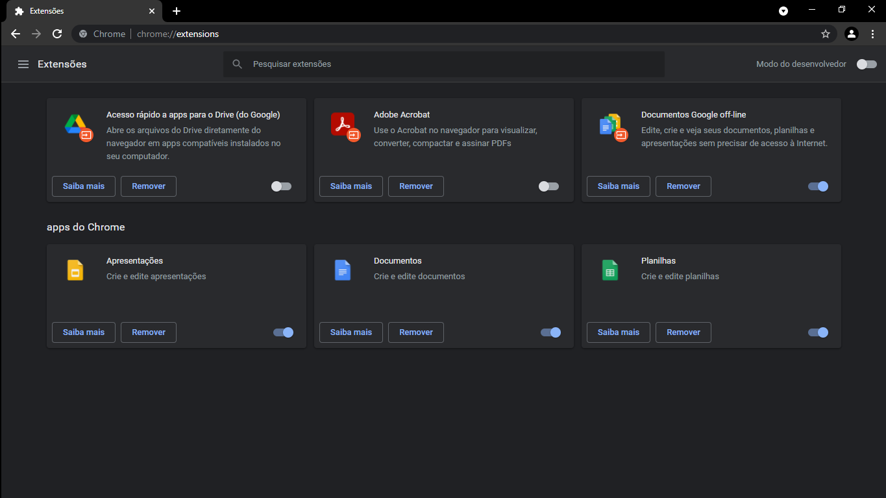Click the Documentos Google off-line title
Image resolution: width=886 pixels, height=498 pixels.
tap(694, 115)
